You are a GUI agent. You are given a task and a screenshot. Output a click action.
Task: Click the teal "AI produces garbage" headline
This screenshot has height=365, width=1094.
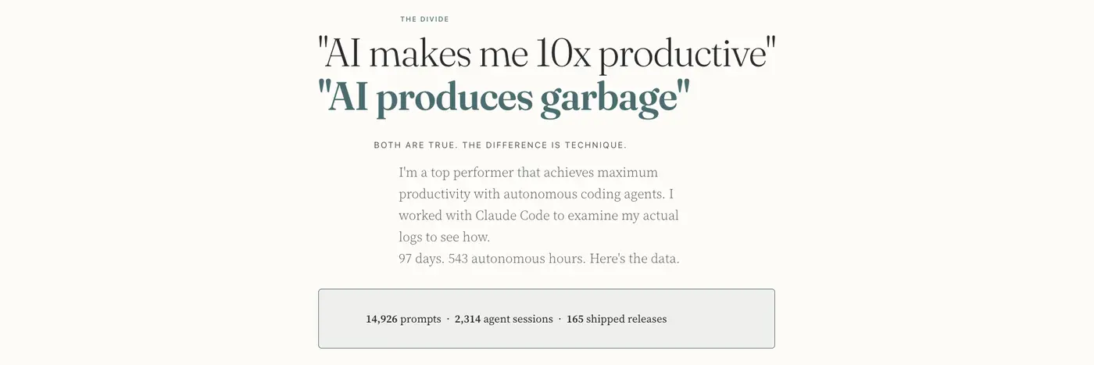[504, 98]
